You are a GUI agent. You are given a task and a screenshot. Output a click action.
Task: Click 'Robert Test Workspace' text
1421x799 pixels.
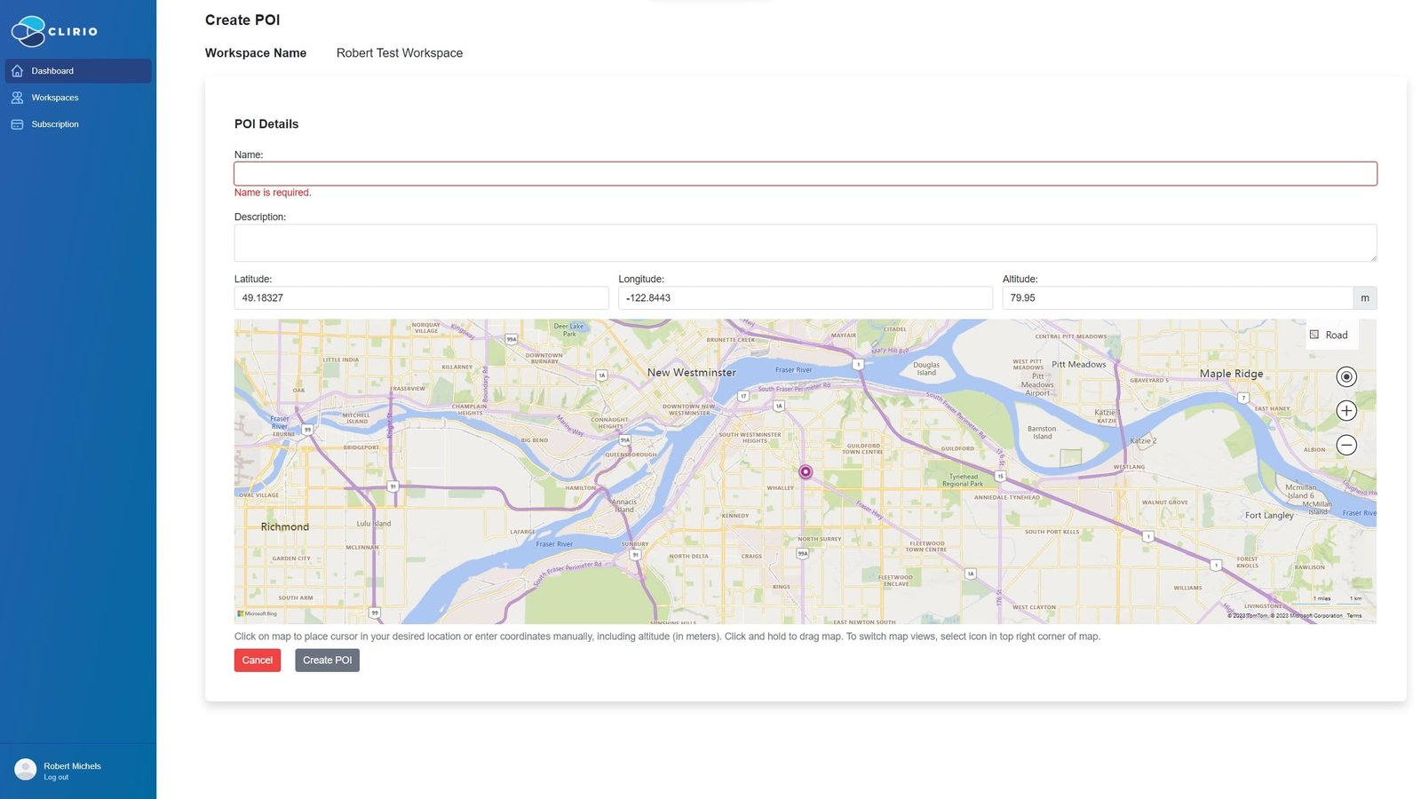[x=400, y=53]
